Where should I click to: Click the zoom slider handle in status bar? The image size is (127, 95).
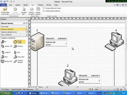pyautogui.click(x=108, y=89)
